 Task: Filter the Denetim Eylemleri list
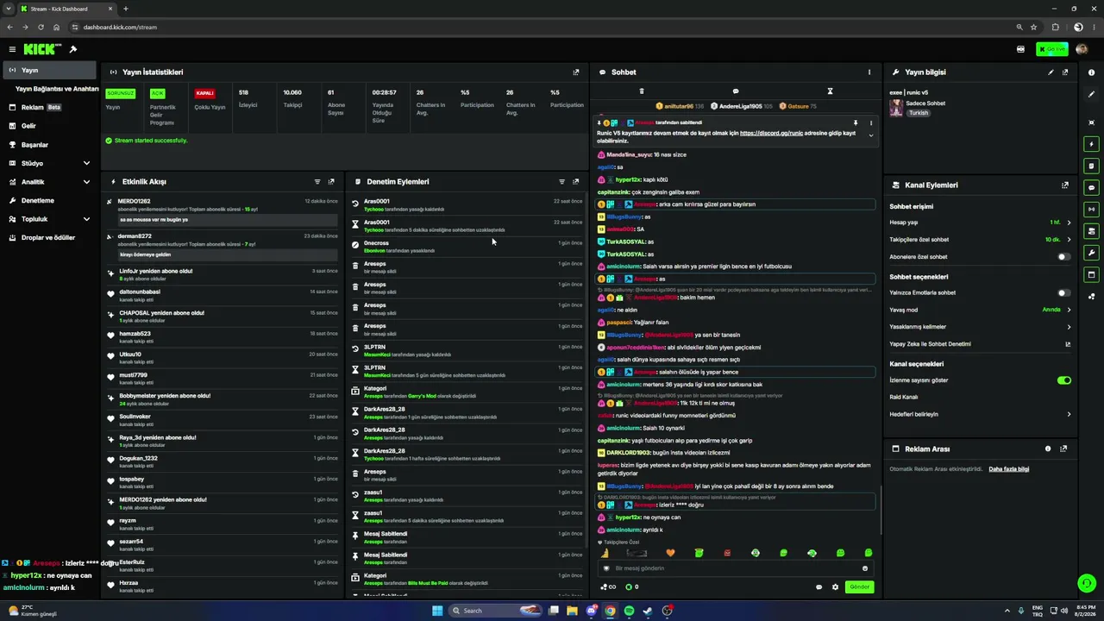click(561, 182)
